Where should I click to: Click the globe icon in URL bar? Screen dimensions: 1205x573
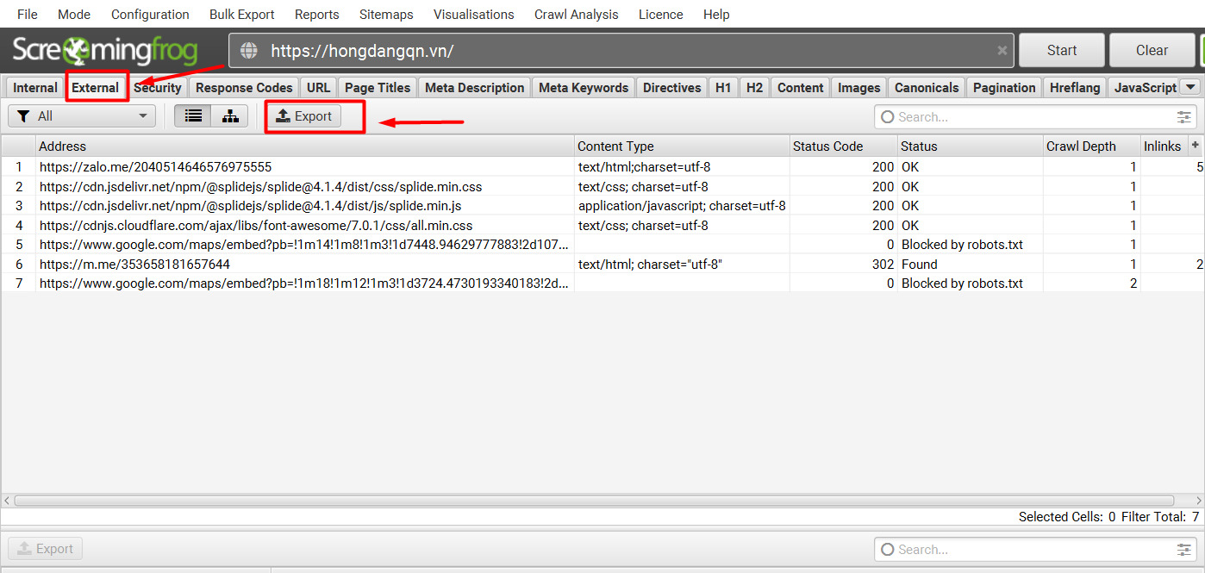pyautogui.click(x=249, y=51)
